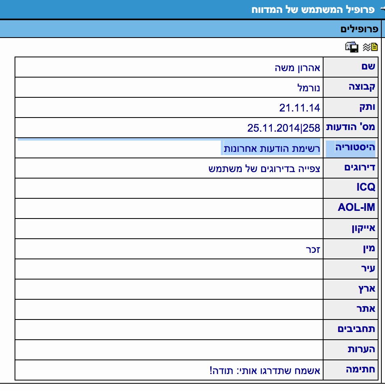
Task: Click the אייקון row label
Action: pyautogui.click(x=363, y=228)
